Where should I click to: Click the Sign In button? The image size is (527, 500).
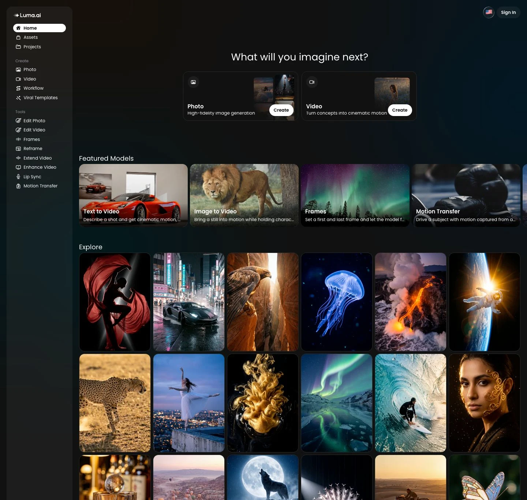tap(508, 12)
